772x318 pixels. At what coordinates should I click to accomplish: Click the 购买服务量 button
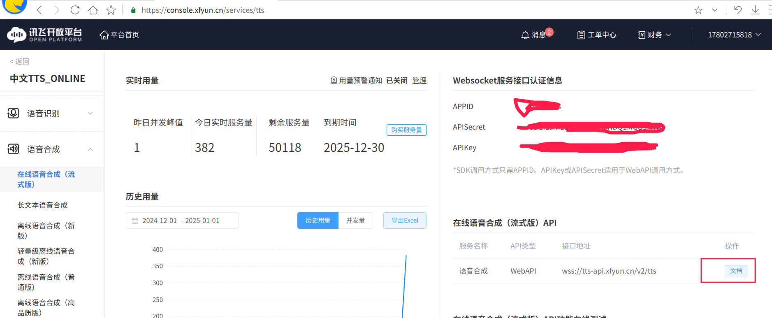pyautogui.click(x=406, y=130)
